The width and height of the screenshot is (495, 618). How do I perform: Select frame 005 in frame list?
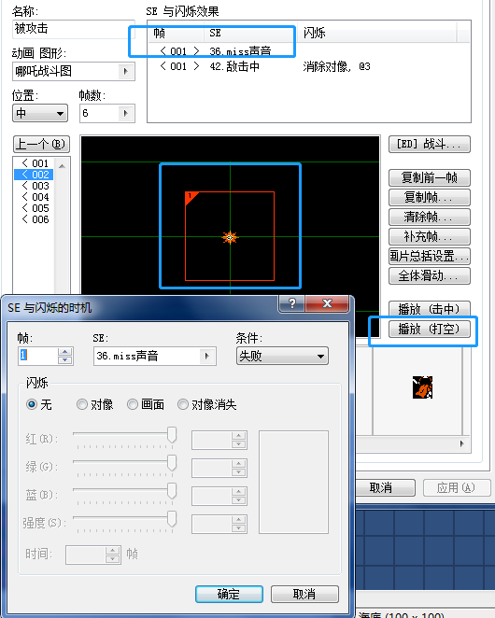(x=35, y=208)
